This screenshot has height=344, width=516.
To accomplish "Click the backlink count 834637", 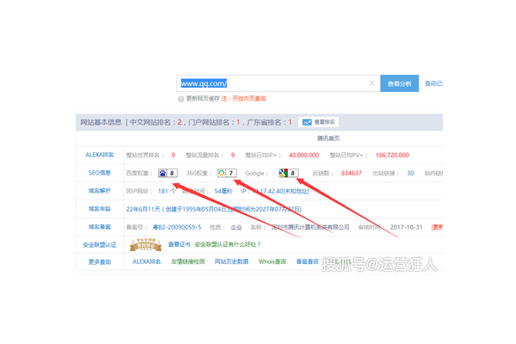I will pos(351,173).
